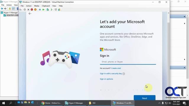The image size is (189, 106).
Task: Click the red Shut Down VM icon
Action: pos(32,10)
